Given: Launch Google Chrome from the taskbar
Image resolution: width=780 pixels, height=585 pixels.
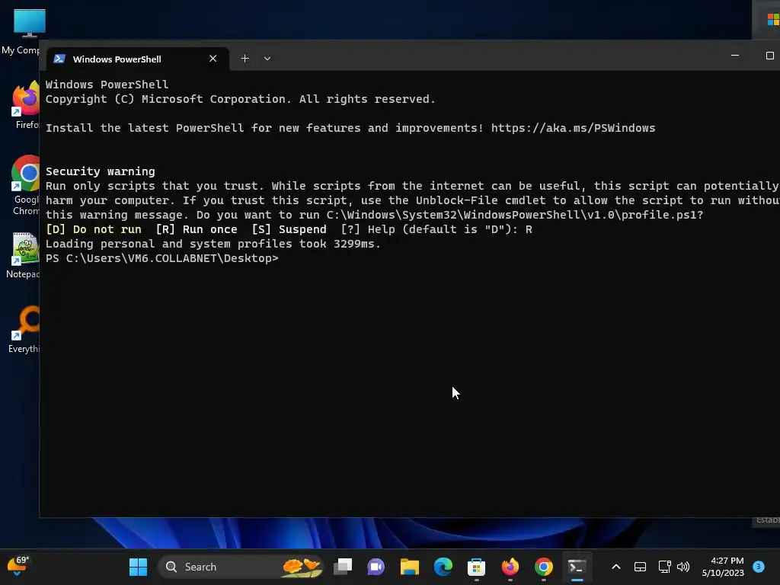Looking at the screenshot, I should (x=543, y=567).
